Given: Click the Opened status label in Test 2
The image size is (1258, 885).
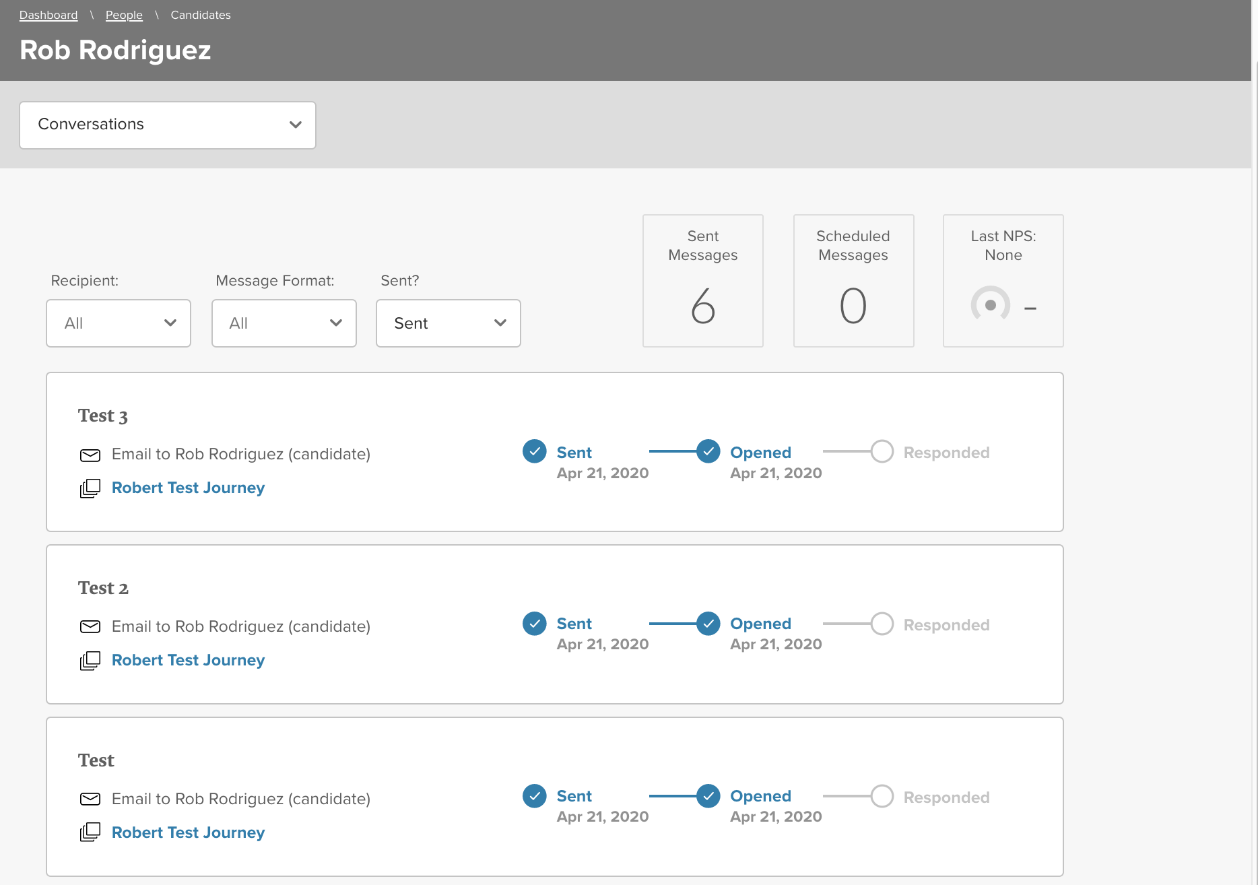Looking at the screenshot, I should click(x=761, y=624).
